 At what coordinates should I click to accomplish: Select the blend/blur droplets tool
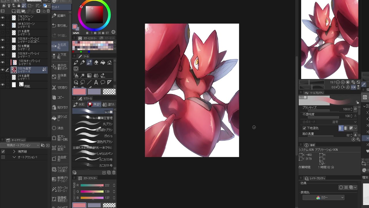96,75
